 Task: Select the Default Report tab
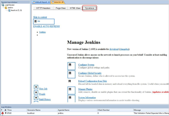pos(41,2)
